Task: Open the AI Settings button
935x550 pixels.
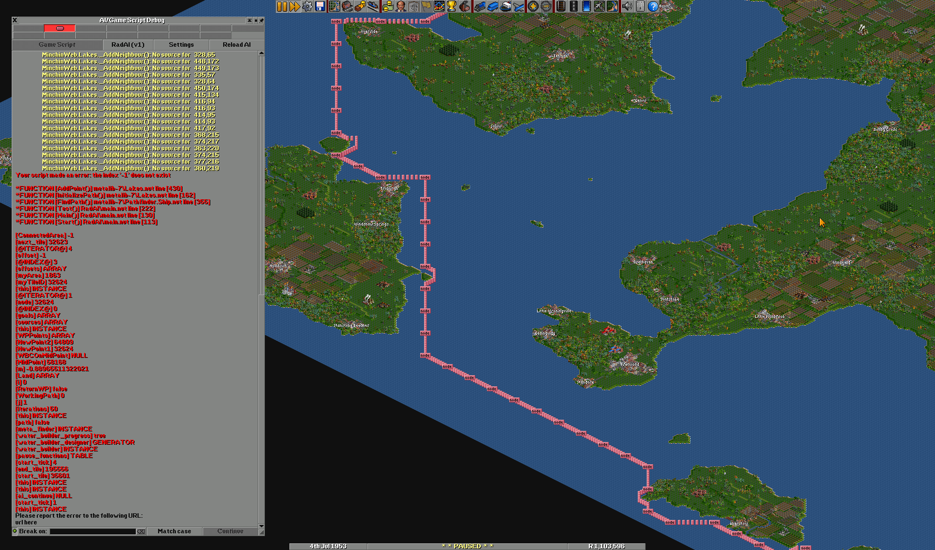Action: 181,45
